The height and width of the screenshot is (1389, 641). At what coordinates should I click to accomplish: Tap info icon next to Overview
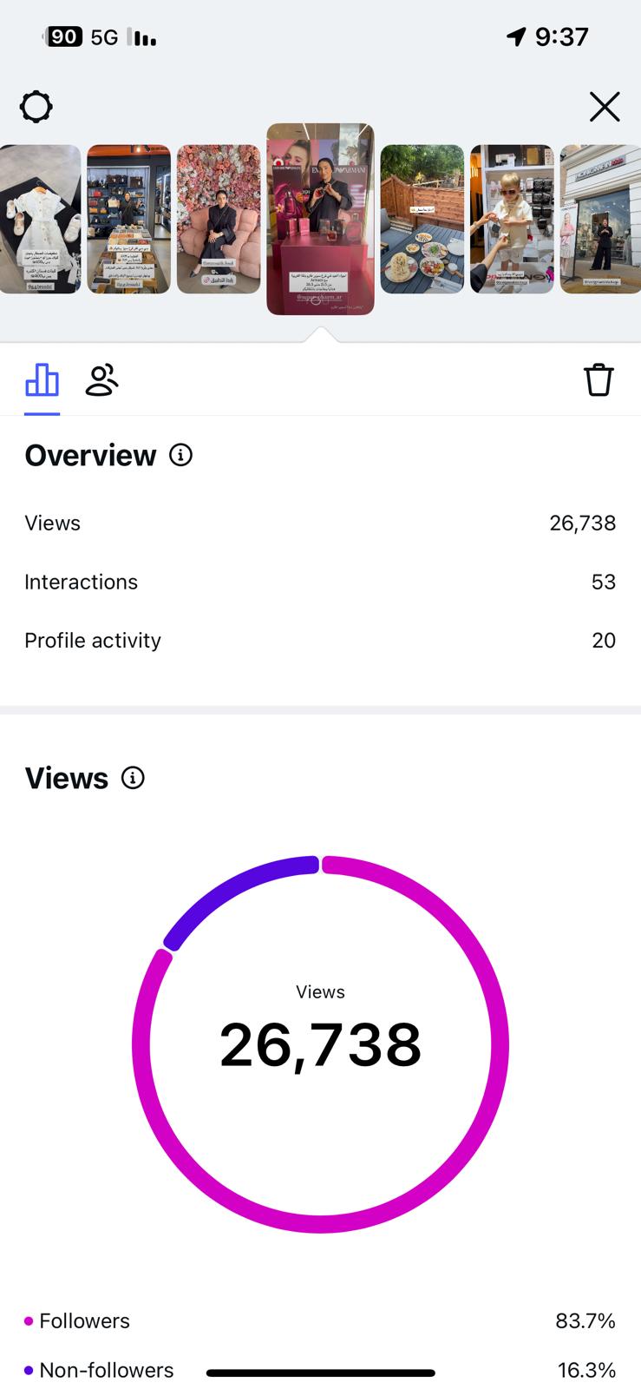tap(180, 455)
